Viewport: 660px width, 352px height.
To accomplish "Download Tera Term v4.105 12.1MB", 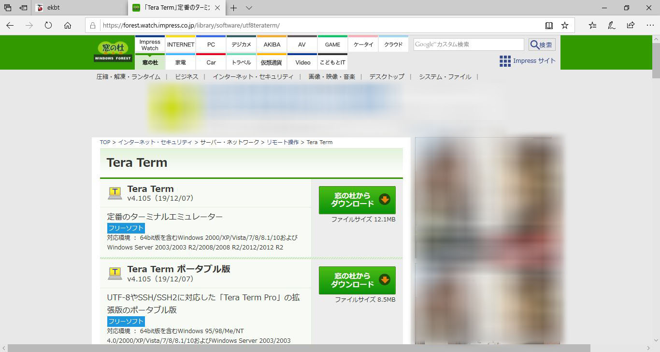I will point(357,200).
